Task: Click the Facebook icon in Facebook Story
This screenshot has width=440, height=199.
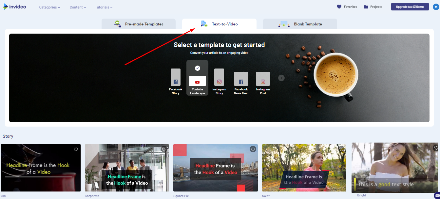Action: point(176,82)
